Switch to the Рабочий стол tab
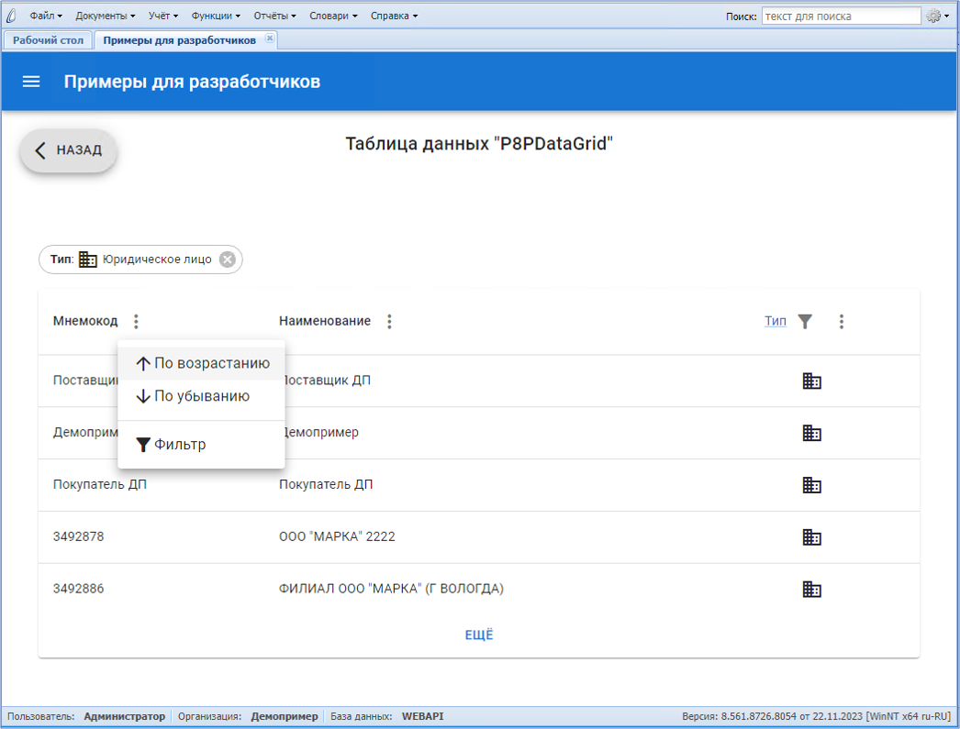This screenshot has width=960, height=729. [x=48, y=40]
